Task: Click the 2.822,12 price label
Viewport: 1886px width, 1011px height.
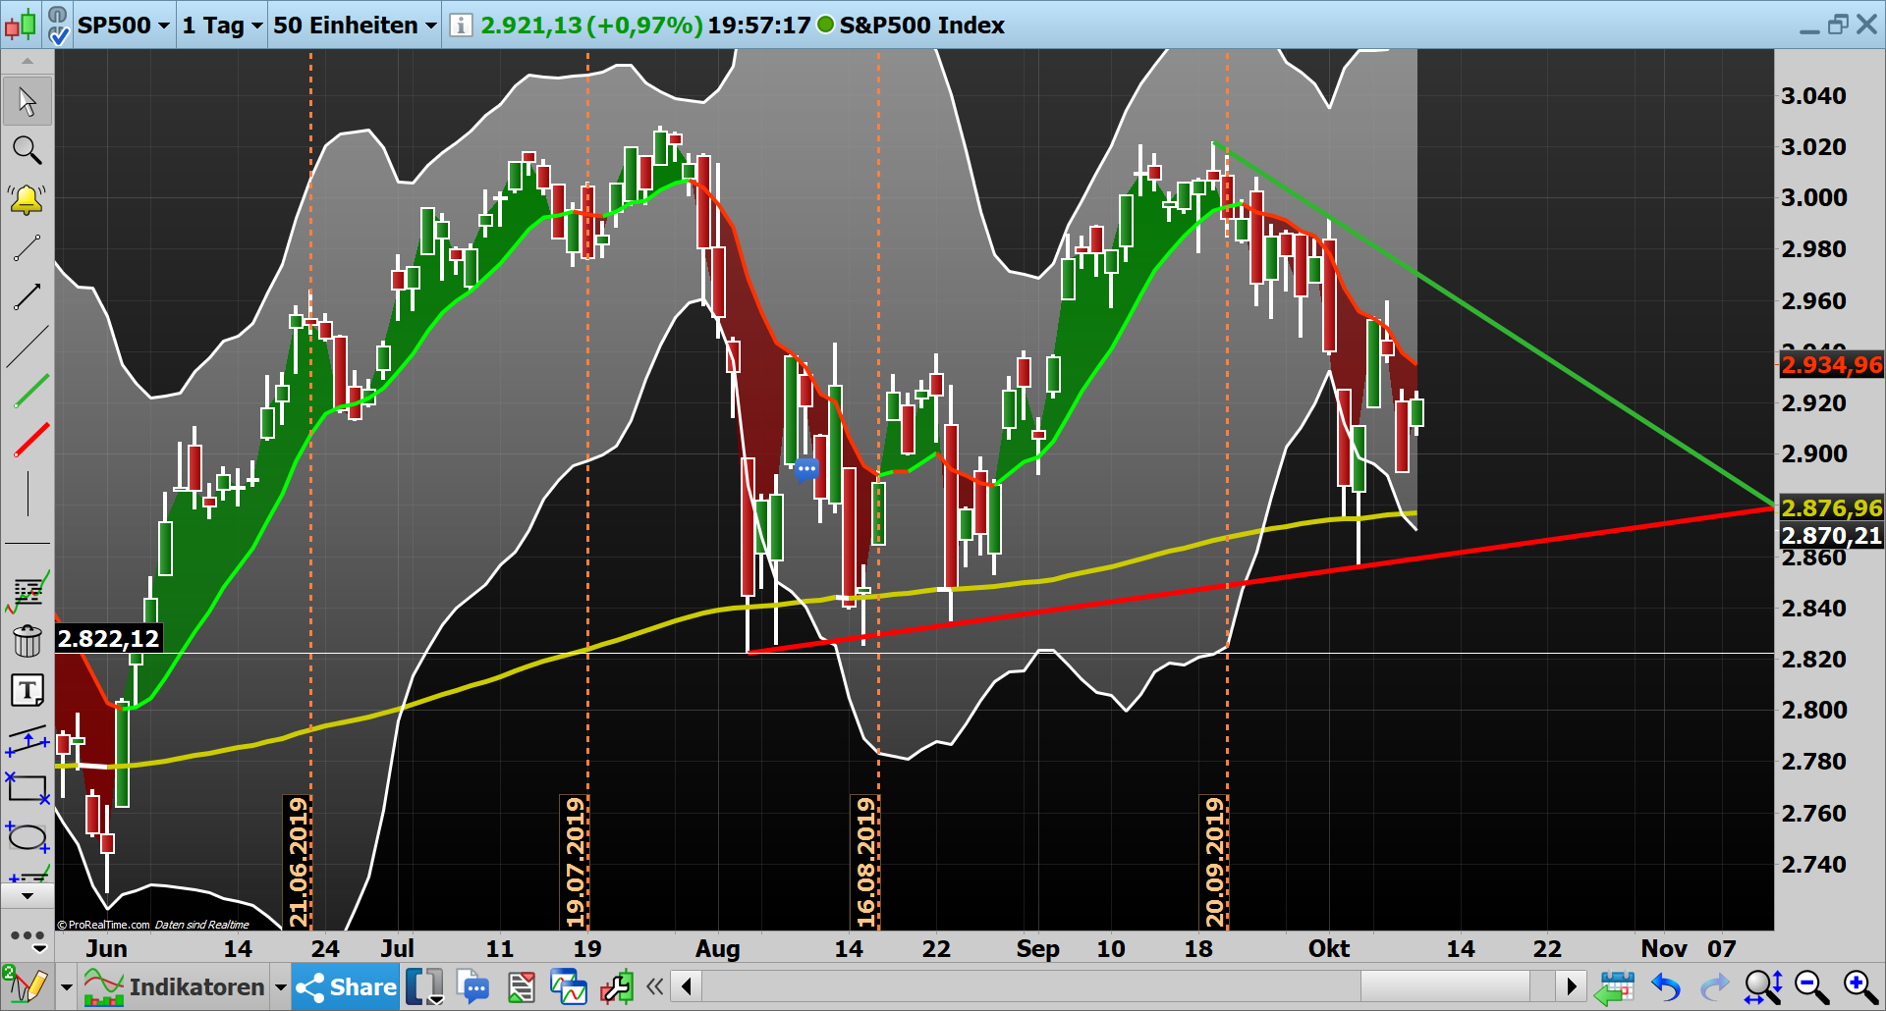Action: pos(108,639)
